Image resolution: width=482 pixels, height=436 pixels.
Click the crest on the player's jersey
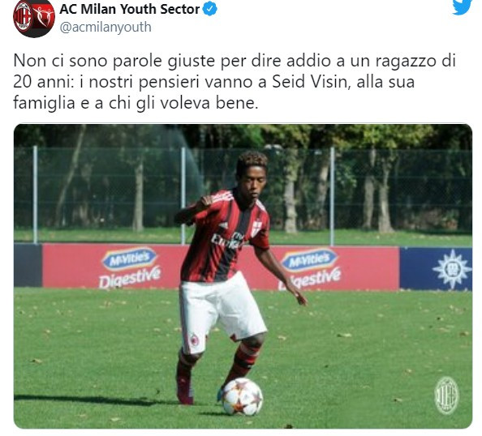(256, 229)
